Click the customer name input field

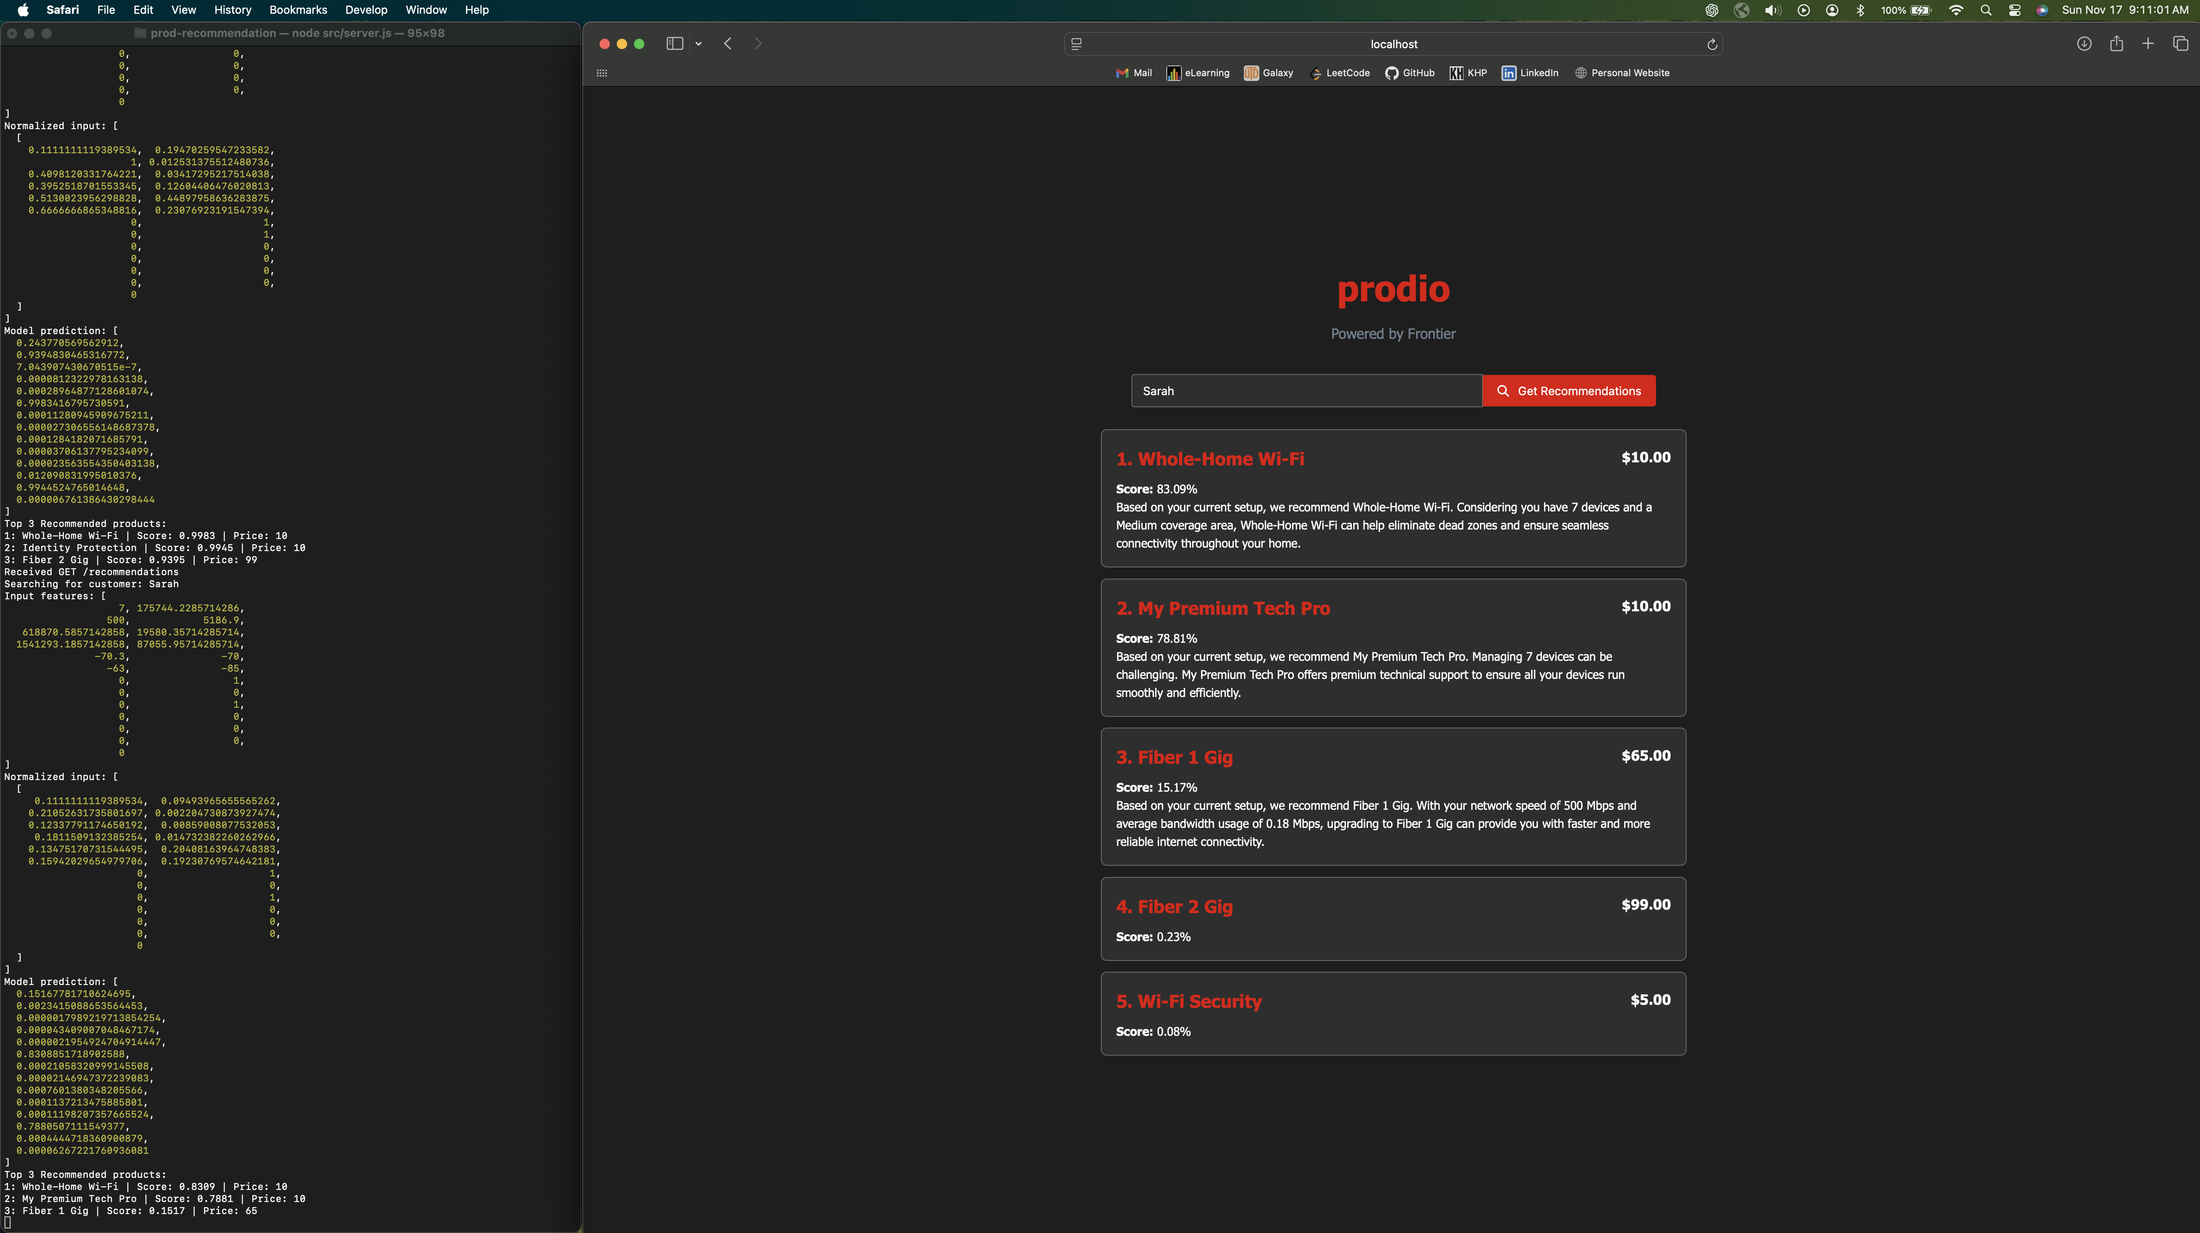1306,391
